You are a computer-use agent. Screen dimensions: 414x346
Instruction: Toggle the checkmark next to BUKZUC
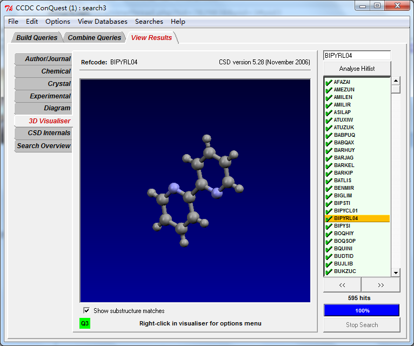click(329, 271)
